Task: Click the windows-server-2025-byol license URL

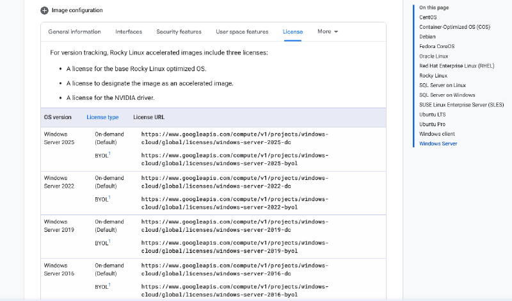Action: click(235, 159)
